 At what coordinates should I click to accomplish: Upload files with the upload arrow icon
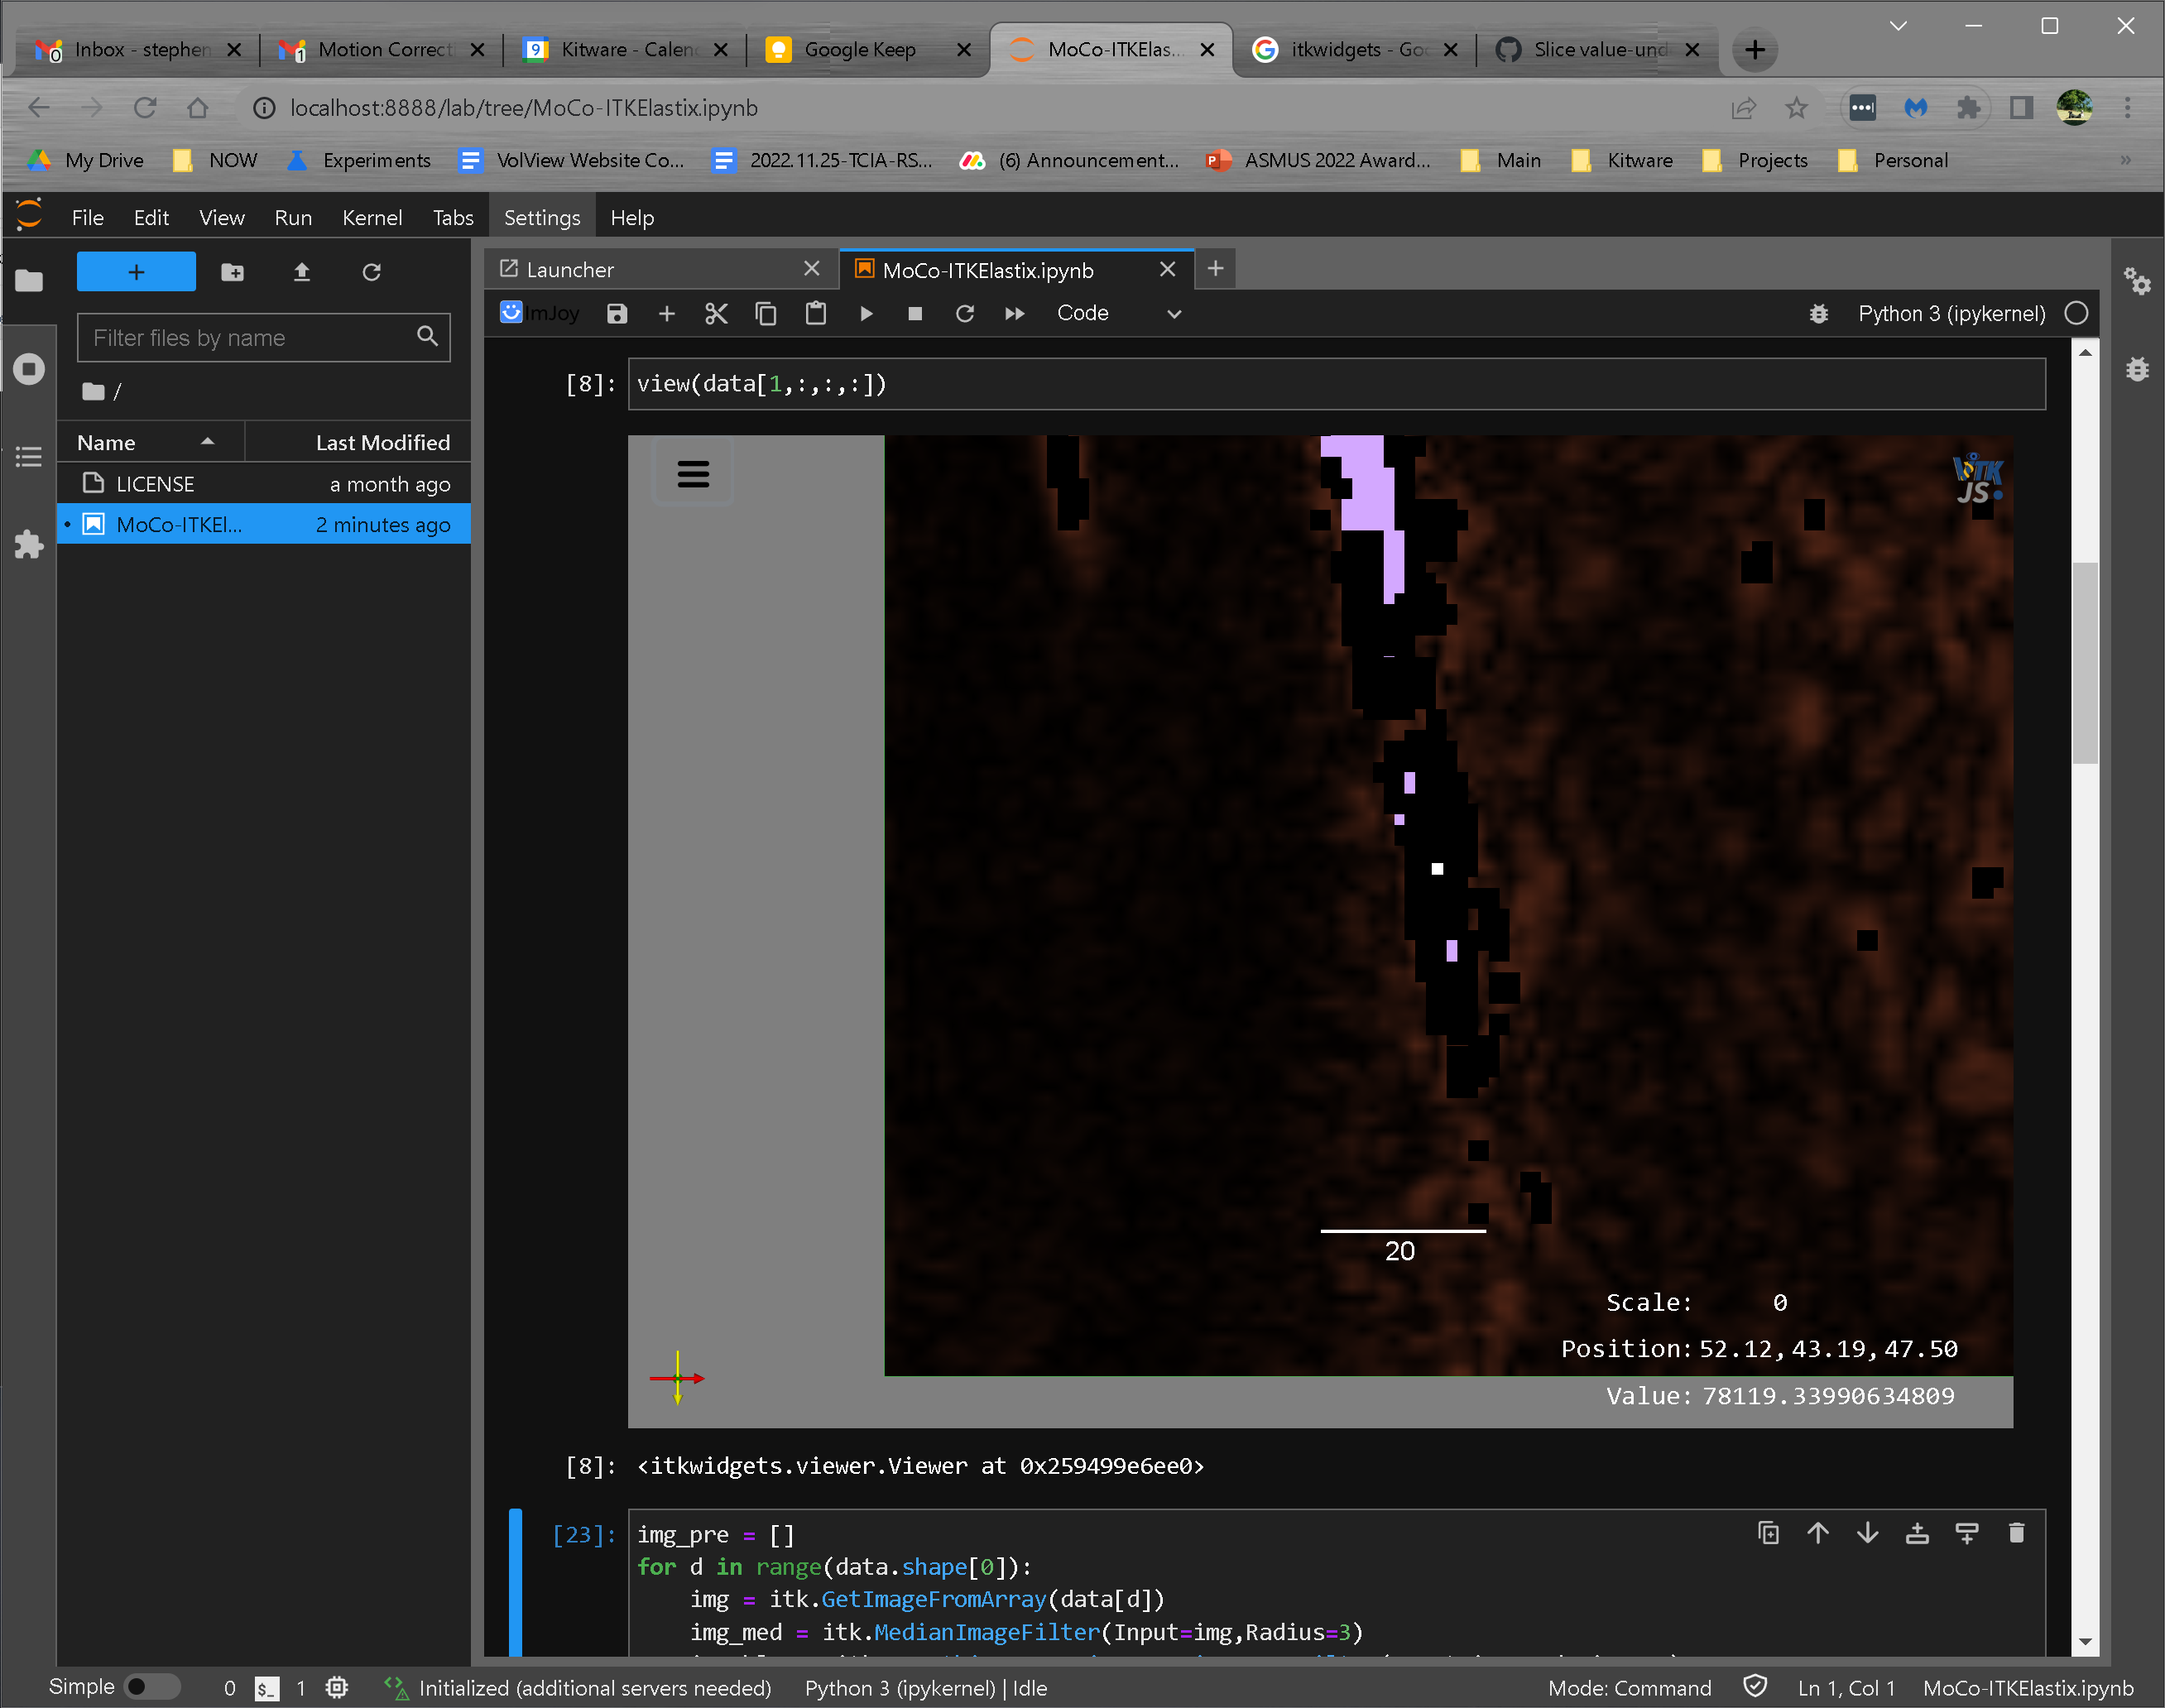301,272
